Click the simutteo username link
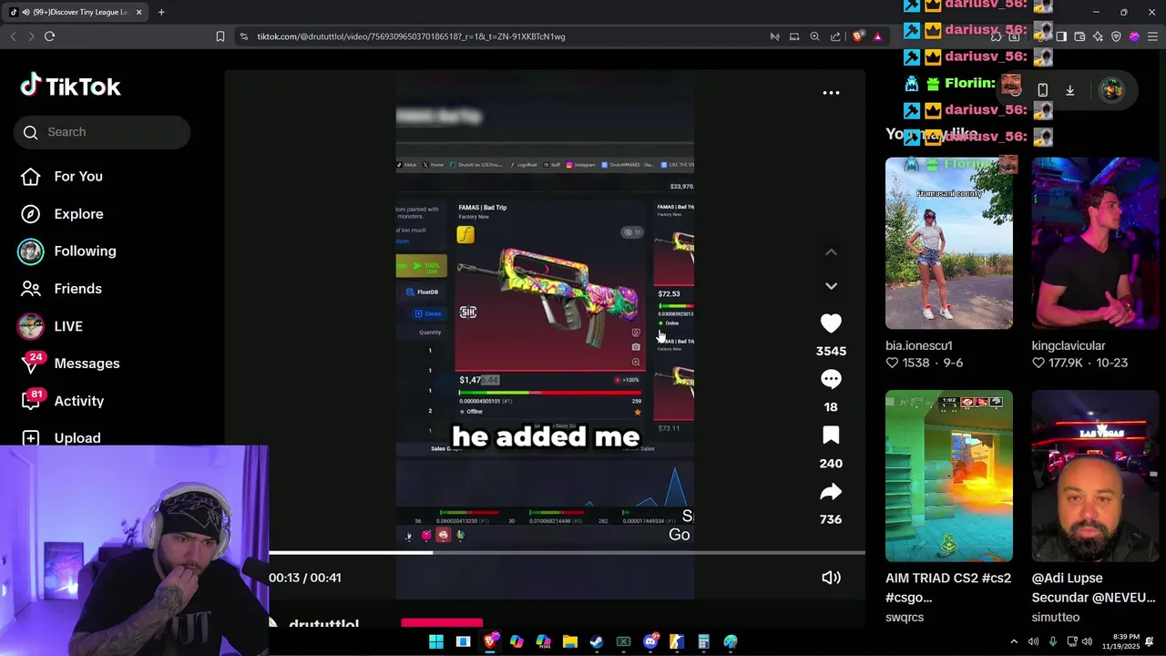1166x656 pixels. [1056, 618]
